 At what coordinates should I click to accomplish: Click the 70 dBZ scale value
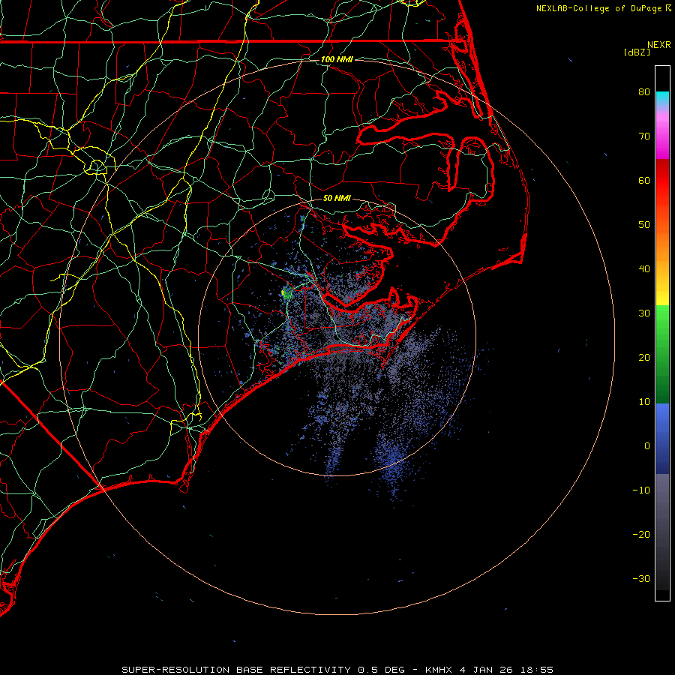coord(644,136)
